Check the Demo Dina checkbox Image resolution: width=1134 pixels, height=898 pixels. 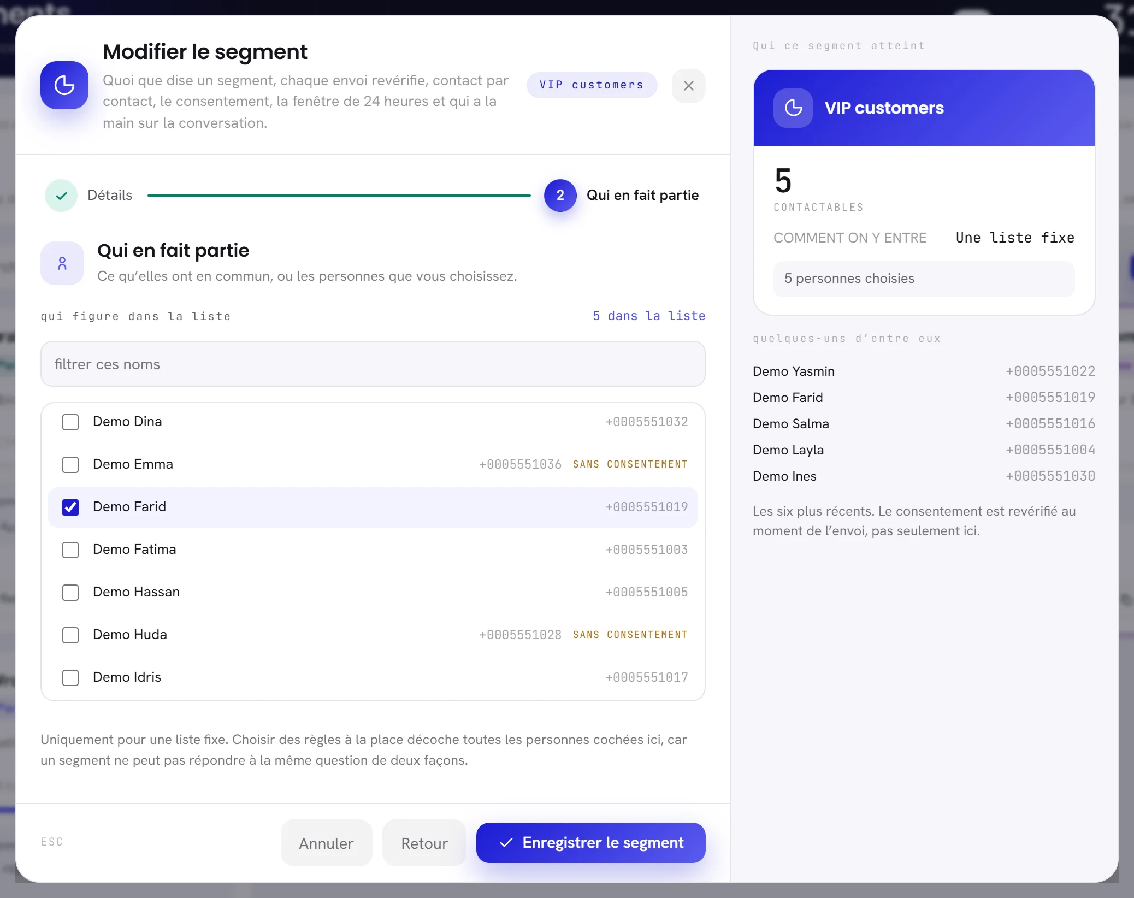(70, 422)
